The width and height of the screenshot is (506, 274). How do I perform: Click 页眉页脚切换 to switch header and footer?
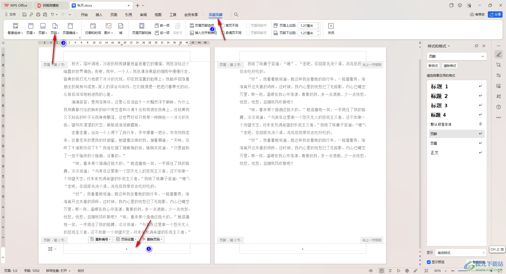click(142, 29)
